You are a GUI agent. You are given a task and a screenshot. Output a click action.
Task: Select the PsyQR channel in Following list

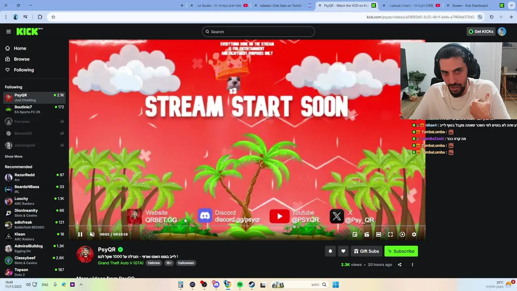point(34,97)
